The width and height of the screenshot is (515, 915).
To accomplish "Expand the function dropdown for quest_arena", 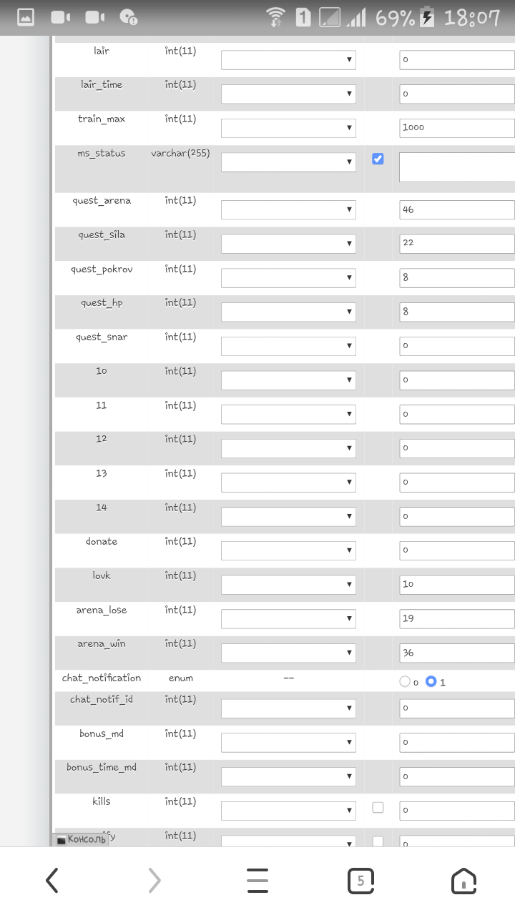I will point(288,209).
